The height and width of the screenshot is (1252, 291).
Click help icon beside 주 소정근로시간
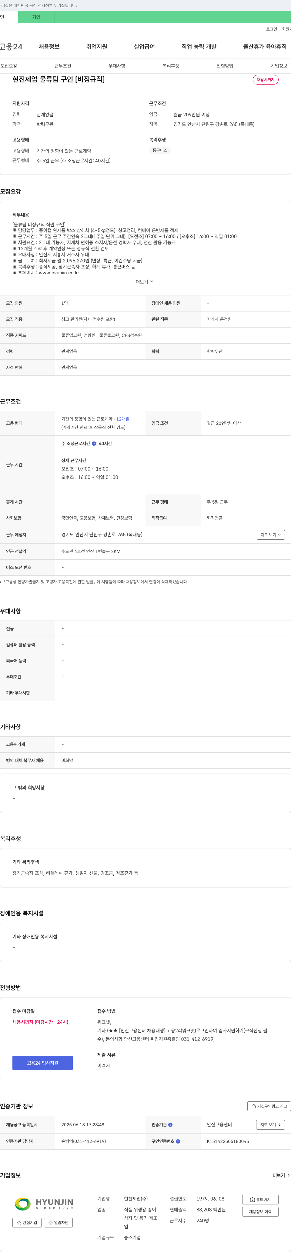pos(94,444)
